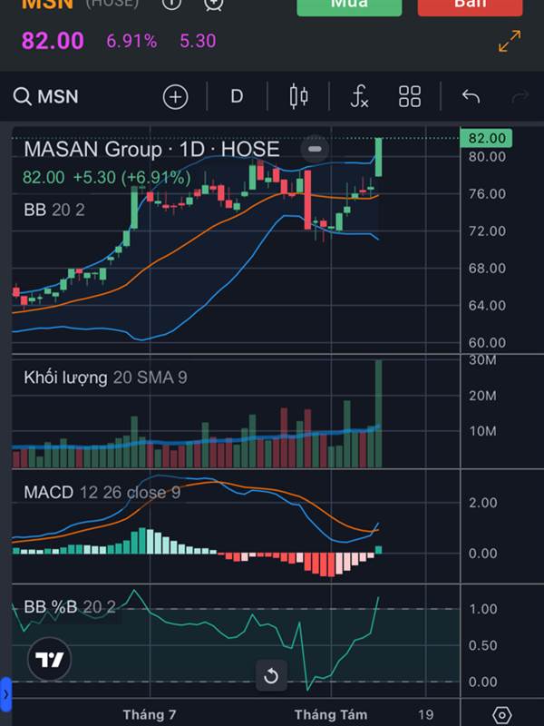Select the Khối lượng 20 SMA 9 label
544x726 pixels.
click(105, 378)
